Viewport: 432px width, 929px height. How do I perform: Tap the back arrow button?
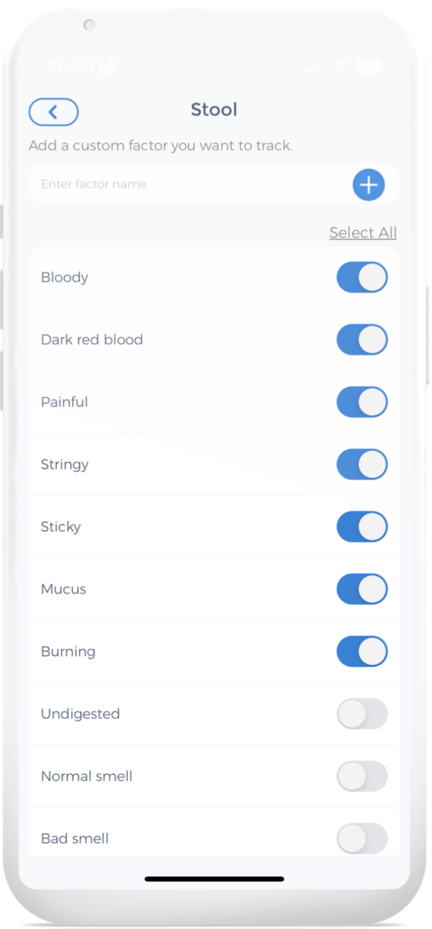[53, 112]
